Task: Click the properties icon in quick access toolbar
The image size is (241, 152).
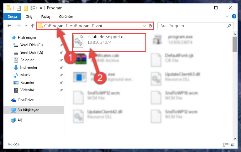Action: click(x=18, y=8)
